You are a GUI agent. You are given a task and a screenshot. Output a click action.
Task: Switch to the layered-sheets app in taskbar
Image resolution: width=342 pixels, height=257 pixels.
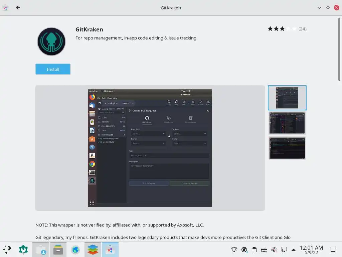coord(93,250)
